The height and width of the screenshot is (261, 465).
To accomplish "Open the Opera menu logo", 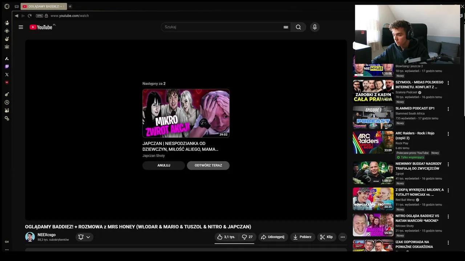I will [7, 7].
